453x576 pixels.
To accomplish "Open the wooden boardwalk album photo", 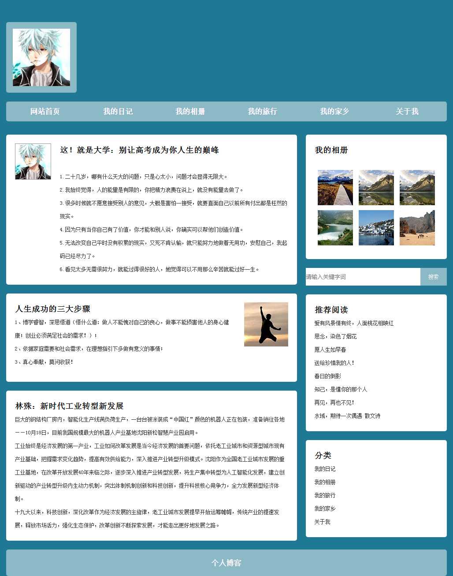I will (x=335, y=188).
